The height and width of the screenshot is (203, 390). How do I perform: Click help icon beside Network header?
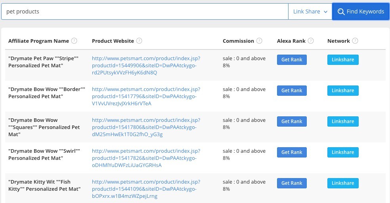[x=355, y=41]
